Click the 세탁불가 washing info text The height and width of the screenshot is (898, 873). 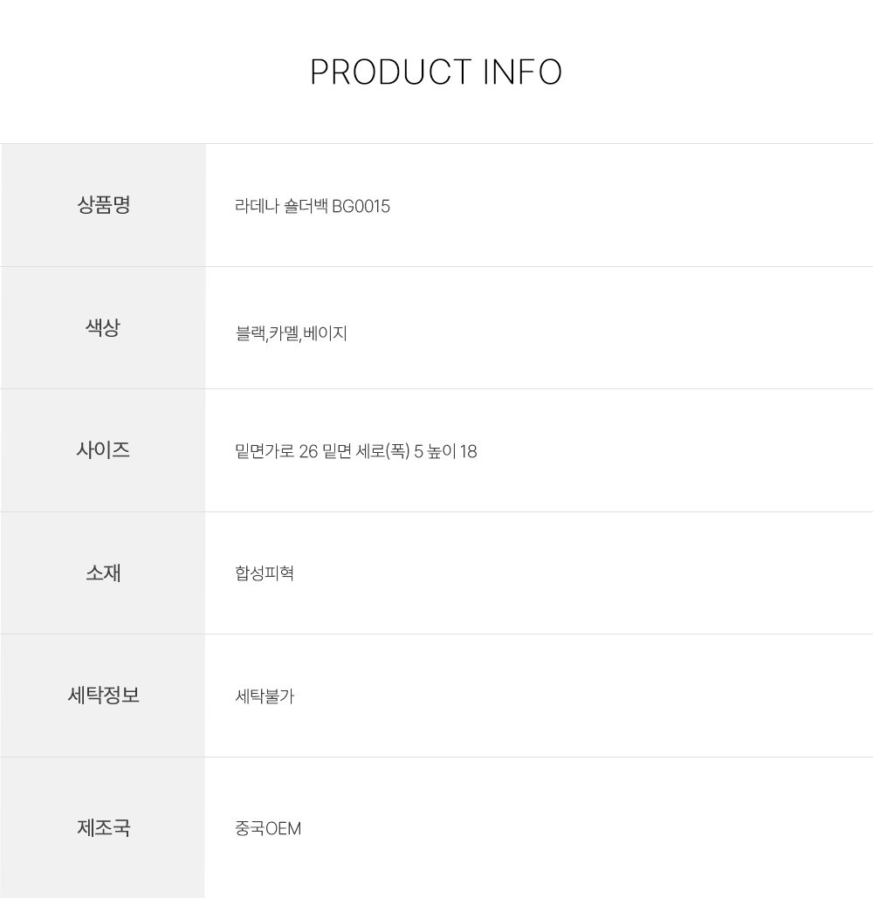(265, 696)
